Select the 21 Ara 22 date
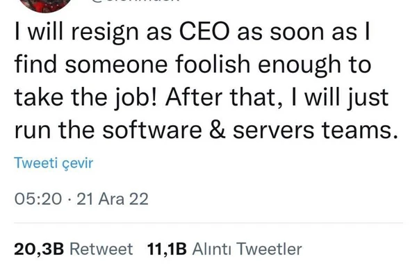 (x=113, y=199)
